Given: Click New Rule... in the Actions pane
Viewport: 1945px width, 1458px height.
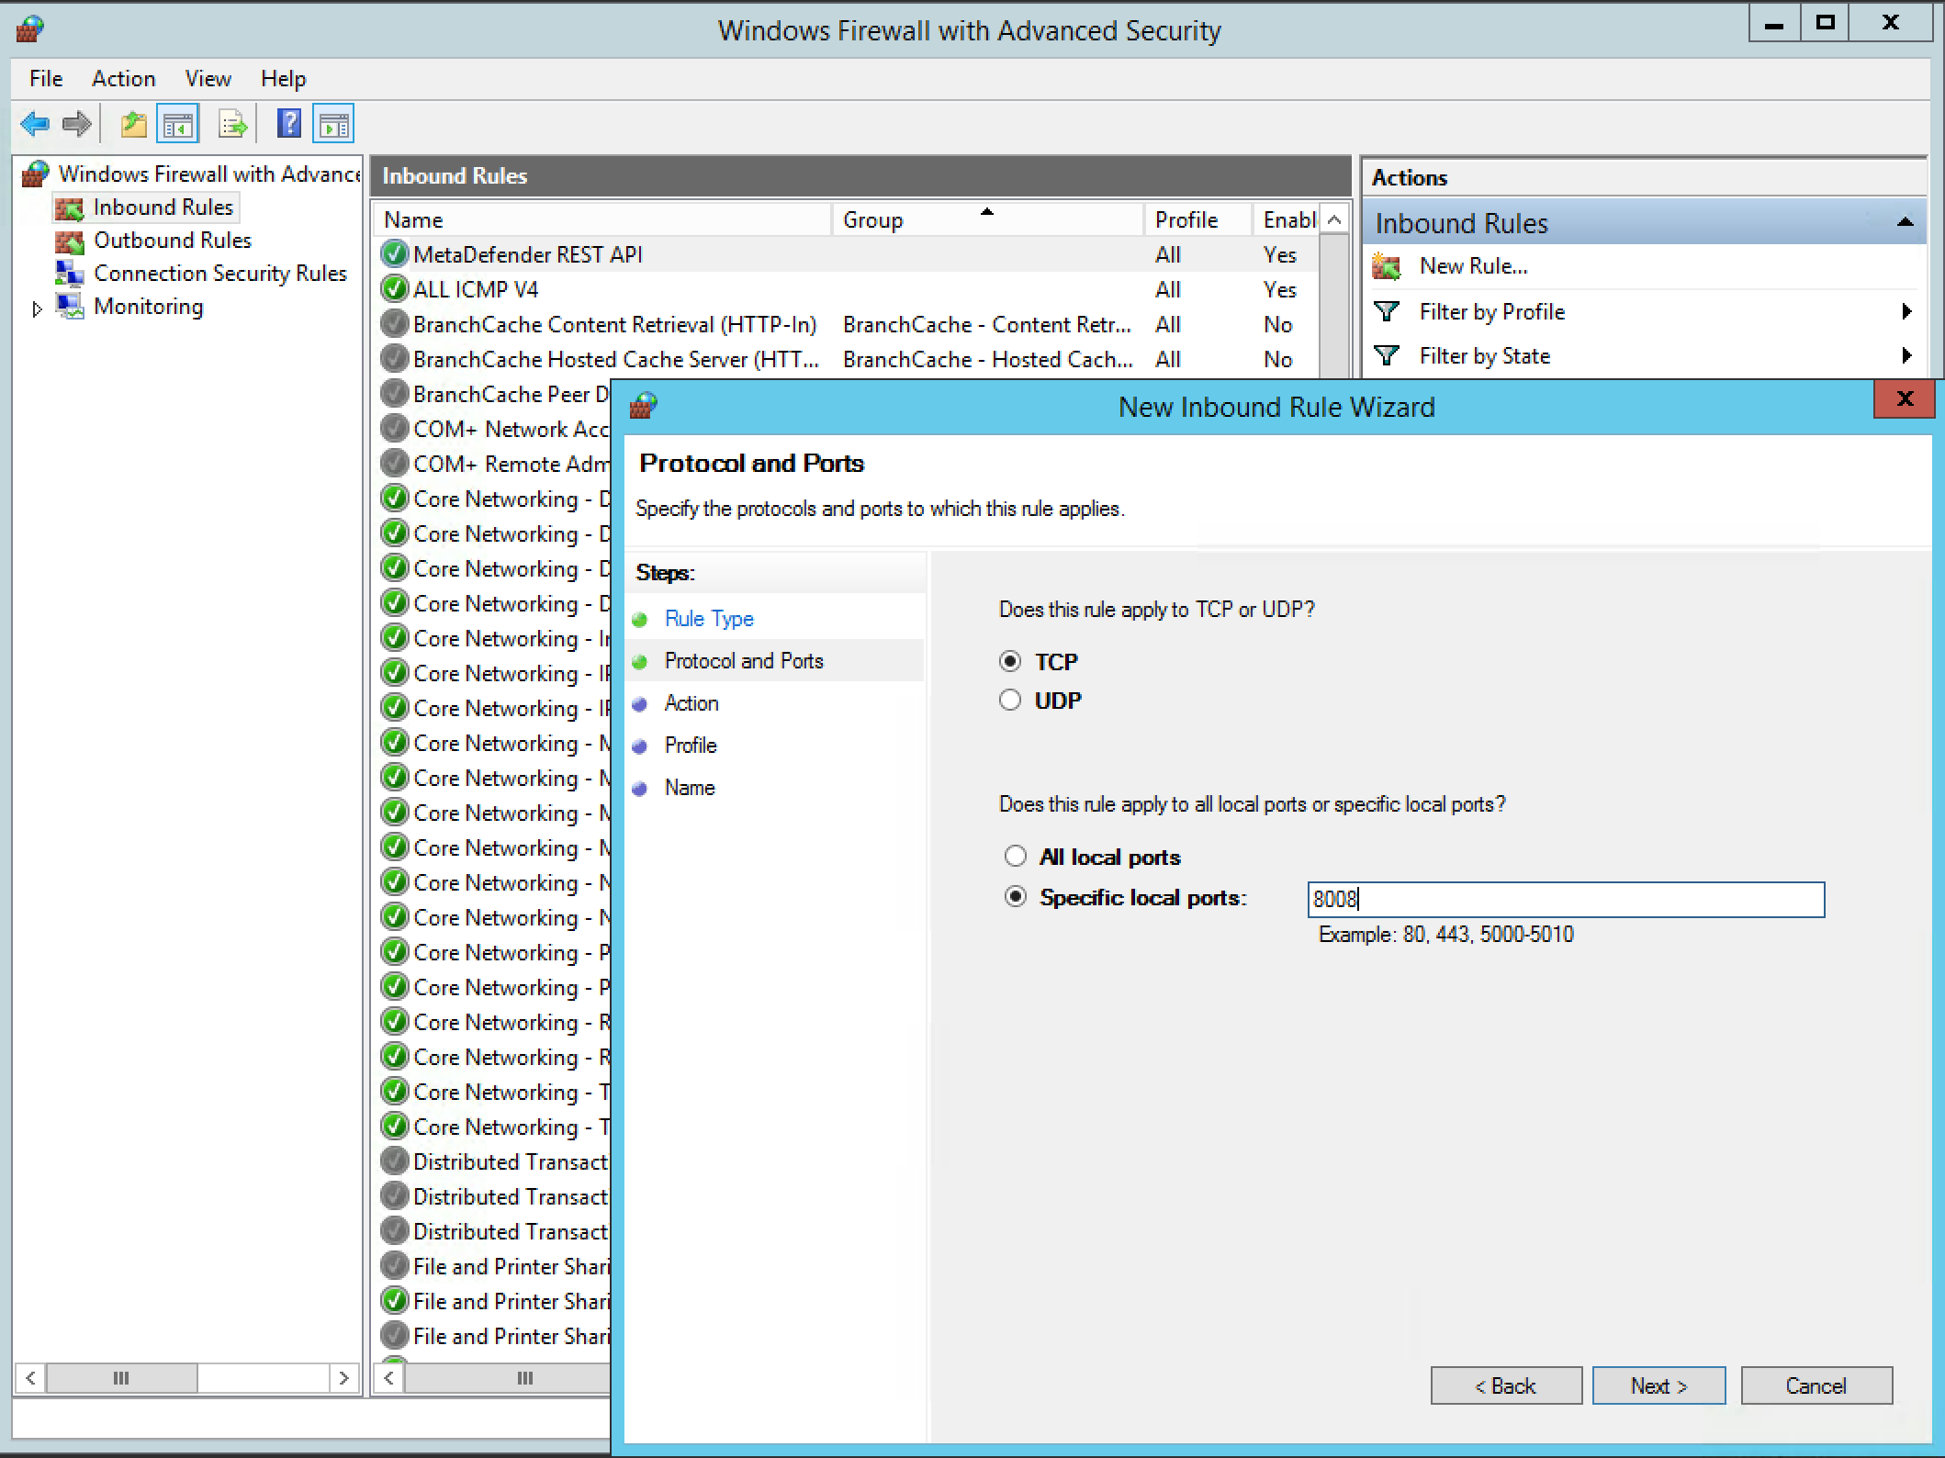Looking at the screenshot, I should (x=1474, y=266).
